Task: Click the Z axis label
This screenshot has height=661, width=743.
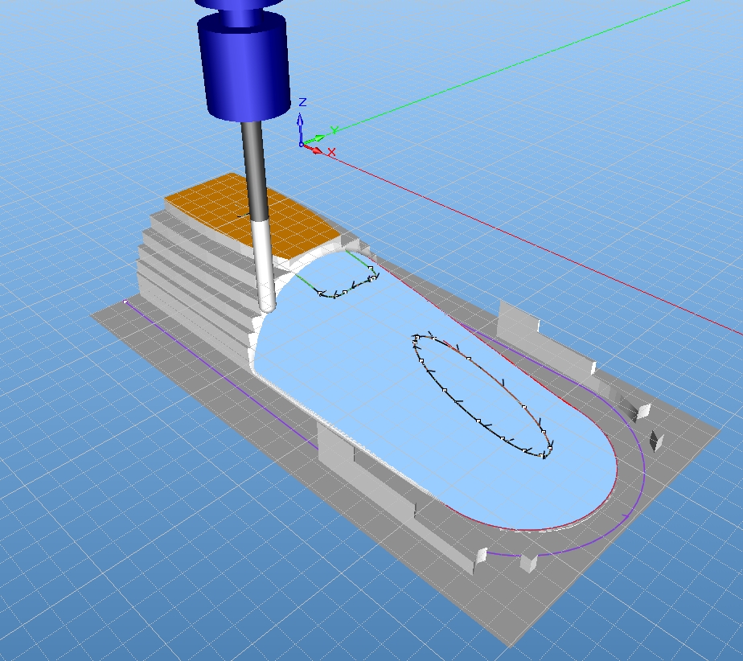Action: click(x=302, y=103)
